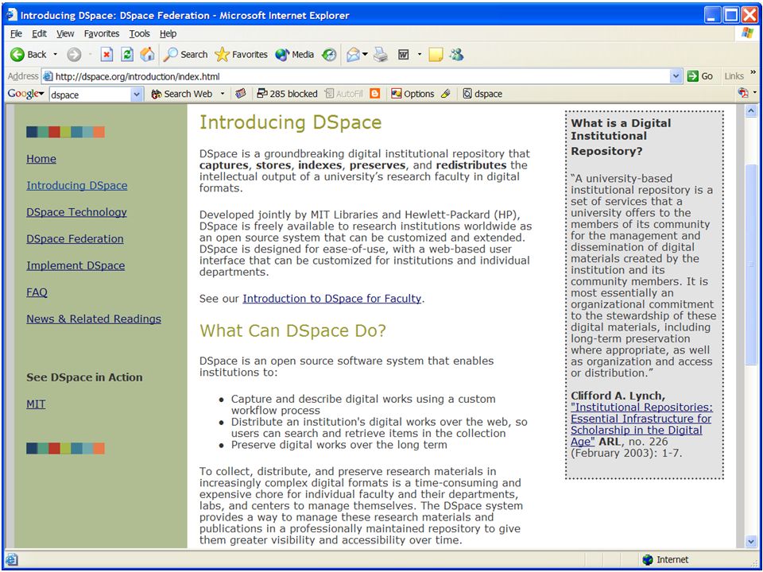Image resolution: width=763 pixels, height=572 pixels.
Task: Open the Adobe PDF toolbar dropdown arrow
Action: coord(755,92)
